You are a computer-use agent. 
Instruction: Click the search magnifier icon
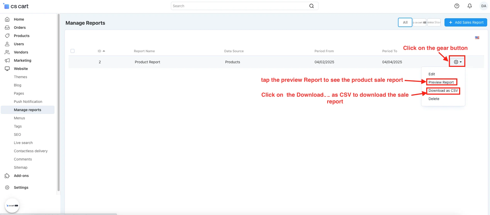[311, 6]
